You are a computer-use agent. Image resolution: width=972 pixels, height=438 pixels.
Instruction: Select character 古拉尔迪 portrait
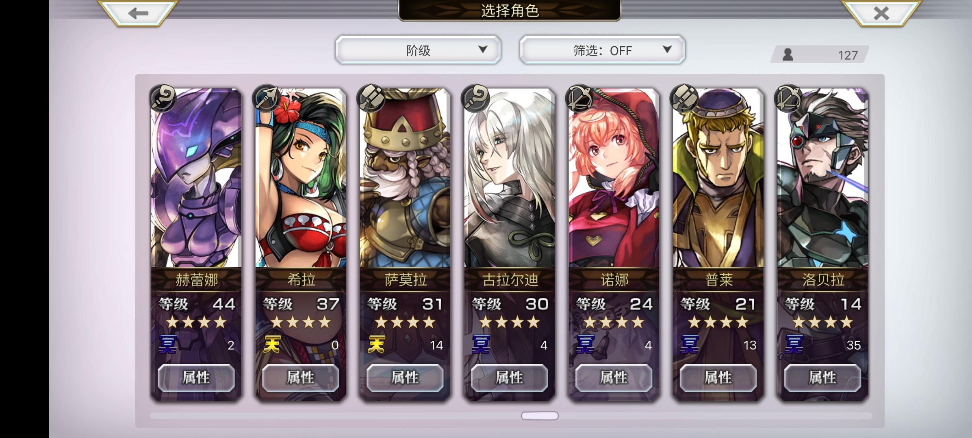tap(510, 178)
